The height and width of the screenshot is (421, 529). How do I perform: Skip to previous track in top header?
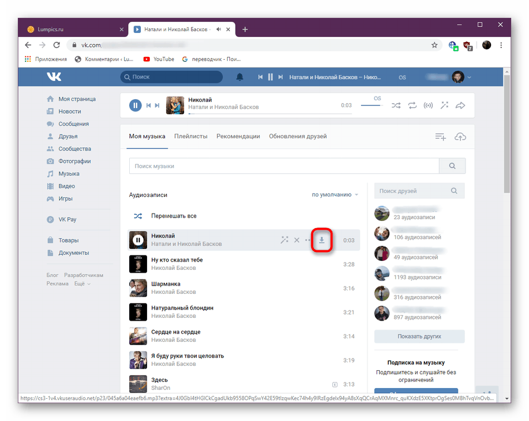point(260,77)
